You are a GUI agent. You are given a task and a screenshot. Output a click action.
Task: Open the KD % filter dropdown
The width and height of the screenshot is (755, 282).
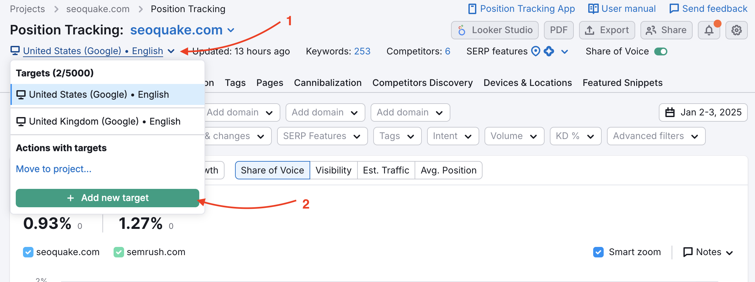(x=576, y=136)
